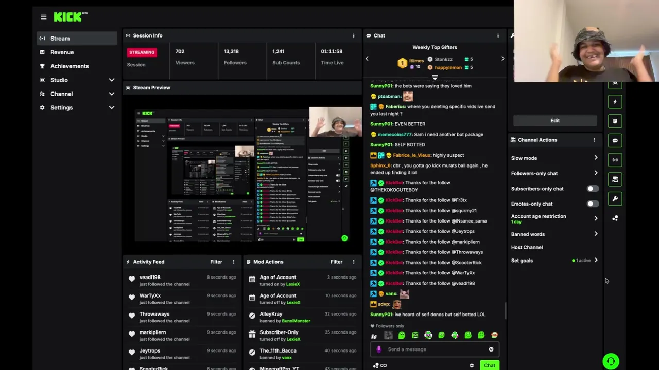Screen dimensions: 659x370
Task: Open the Mod Actions three-dot menu
Action: coord(353,262)
